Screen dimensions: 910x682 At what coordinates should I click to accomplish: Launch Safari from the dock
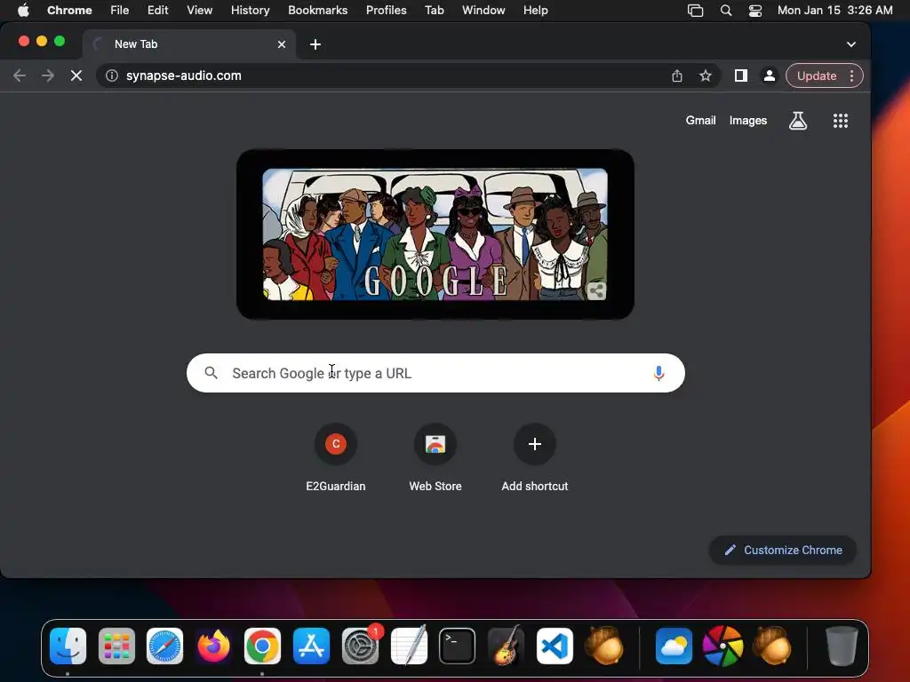(x=164, y=646)
